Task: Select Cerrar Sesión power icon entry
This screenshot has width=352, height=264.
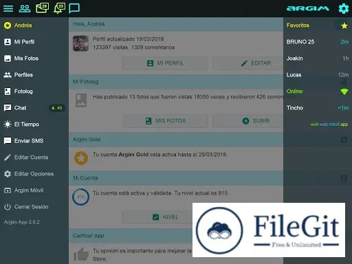Action: [34, 207]
